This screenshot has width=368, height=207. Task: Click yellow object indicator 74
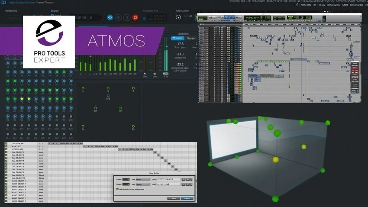pyautogui.click(x=29, y=99)
